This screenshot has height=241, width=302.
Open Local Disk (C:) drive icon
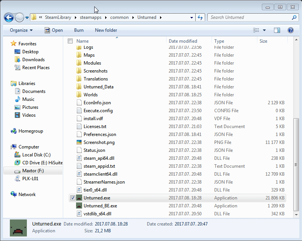click(17, 155)
